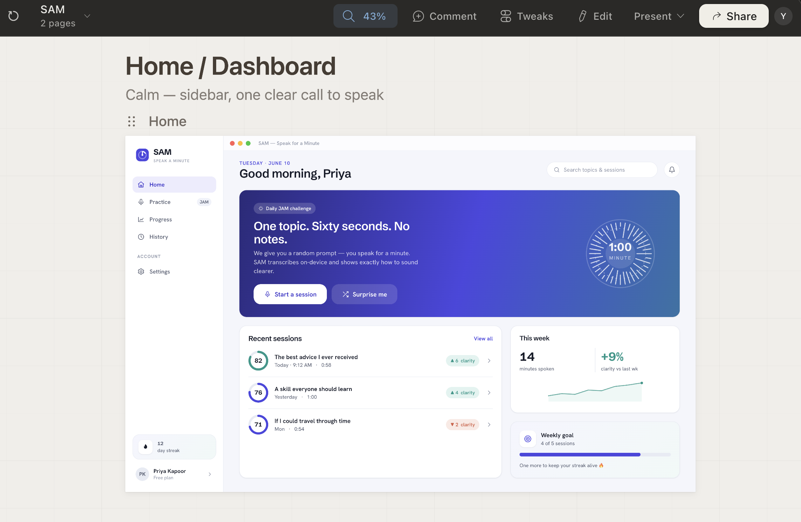Open the 12 day streak card
The width and height of the screenshot is (801, 522).
[174, 447]
